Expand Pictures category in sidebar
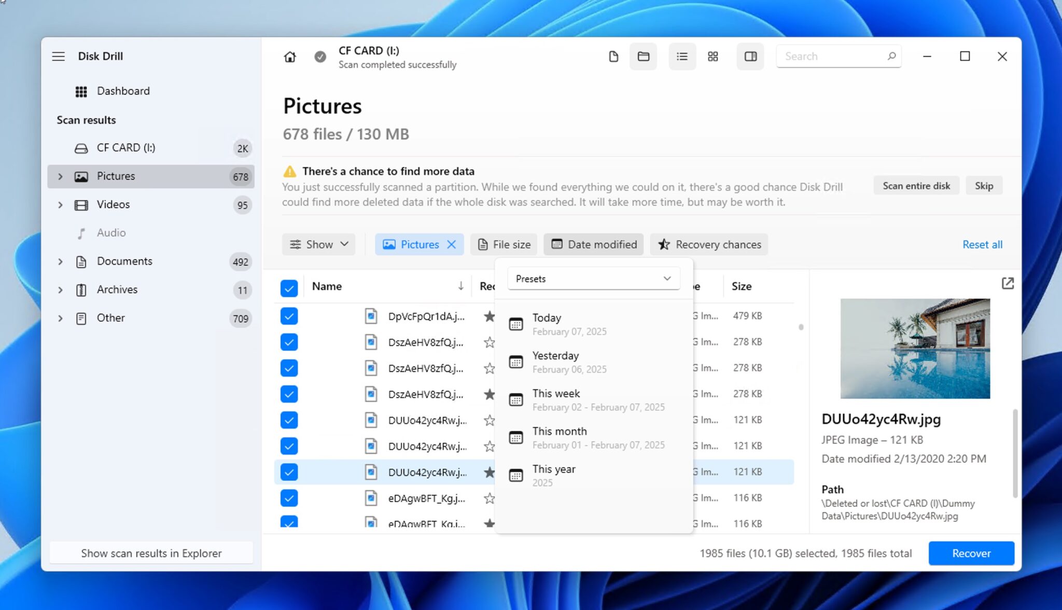1062x610 pixels. pyautogui.click(x=60, y=176)
